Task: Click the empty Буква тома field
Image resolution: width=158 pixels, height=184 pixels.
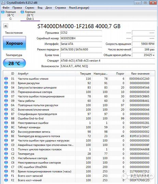Action: point(81,55)
